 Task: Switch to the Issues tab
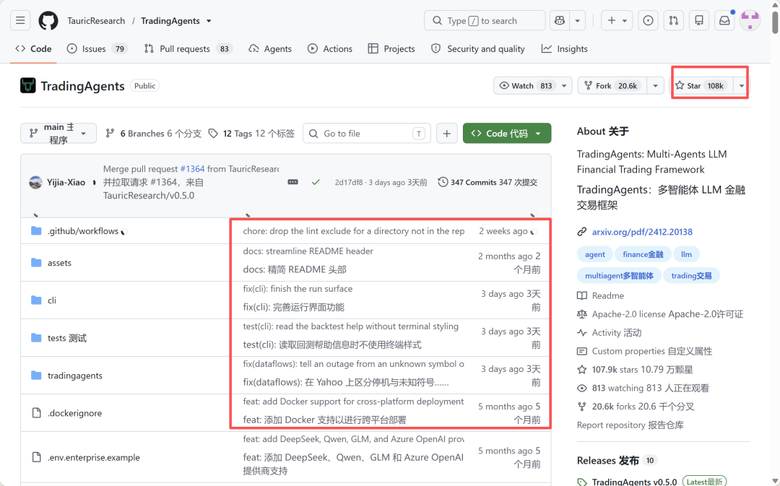(97, 49)
